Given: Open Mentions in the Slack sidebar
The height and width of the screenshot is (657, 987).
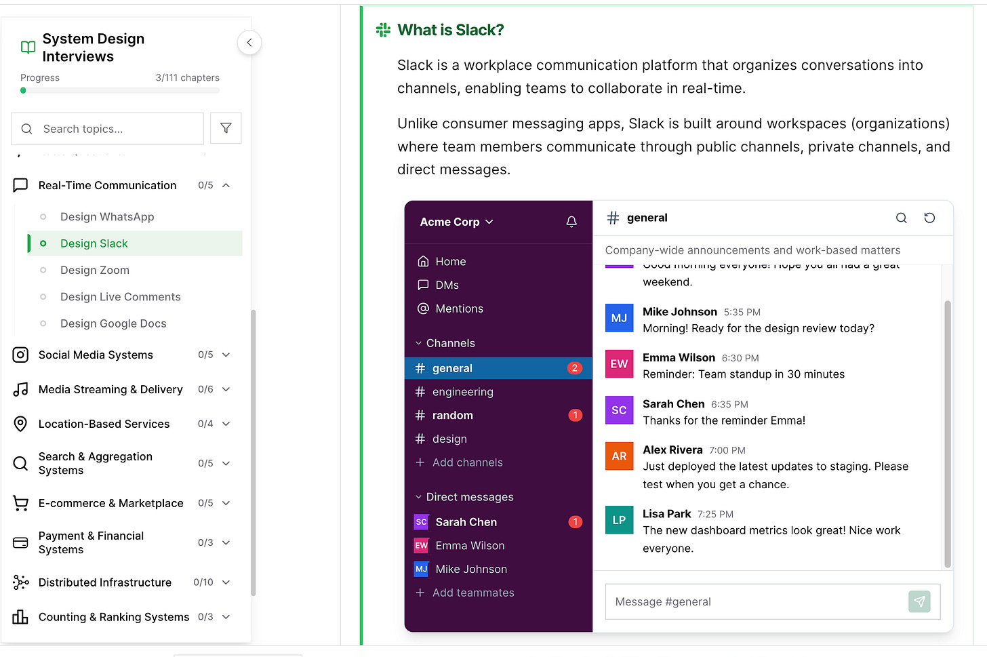Looking at the screenshot, I should pos(451,308).
